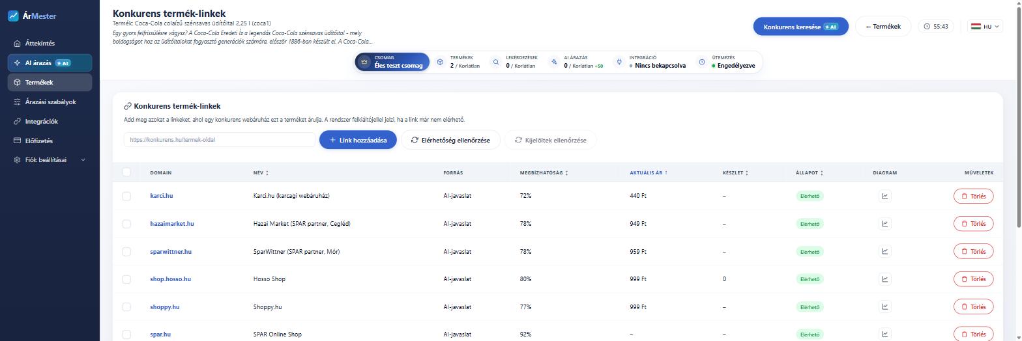Go back with the Termékek button
Screen dimensions: 1022x341
pos(883,27)
